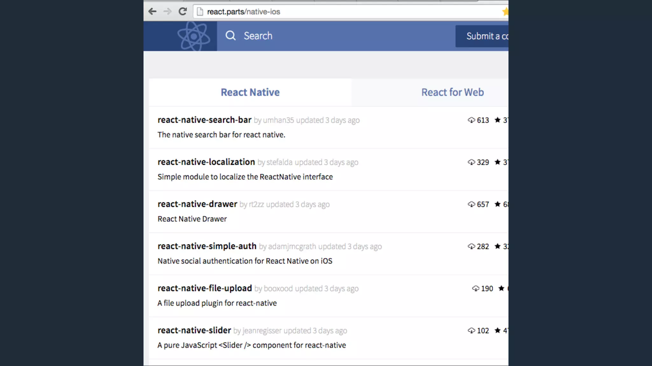Open react-native-search-bar link
Viewport: 652px width, 366px height.
204,120
